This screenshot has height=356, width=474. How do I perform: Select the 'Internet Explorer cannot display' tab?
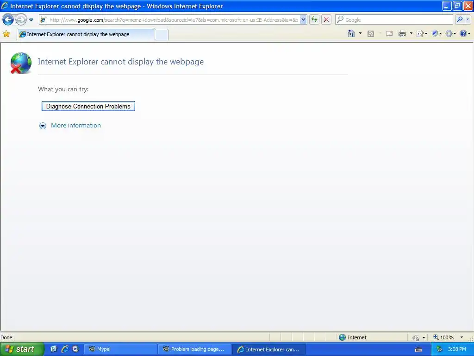86,34
